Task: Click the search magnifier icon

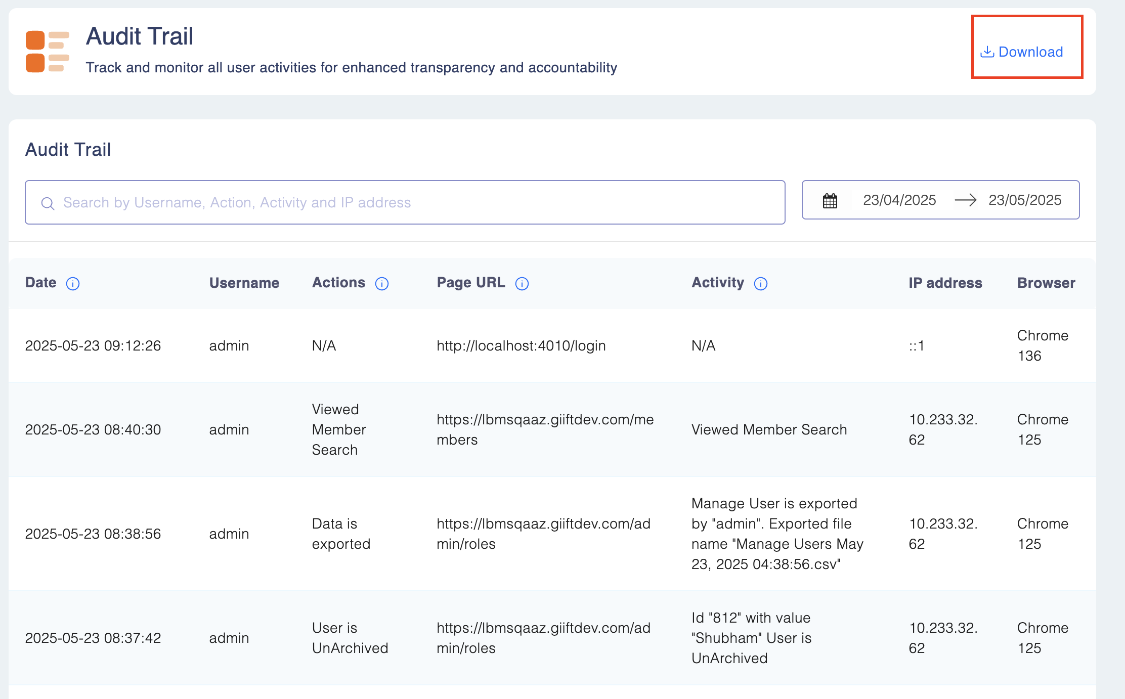Action: click(48, 203)
